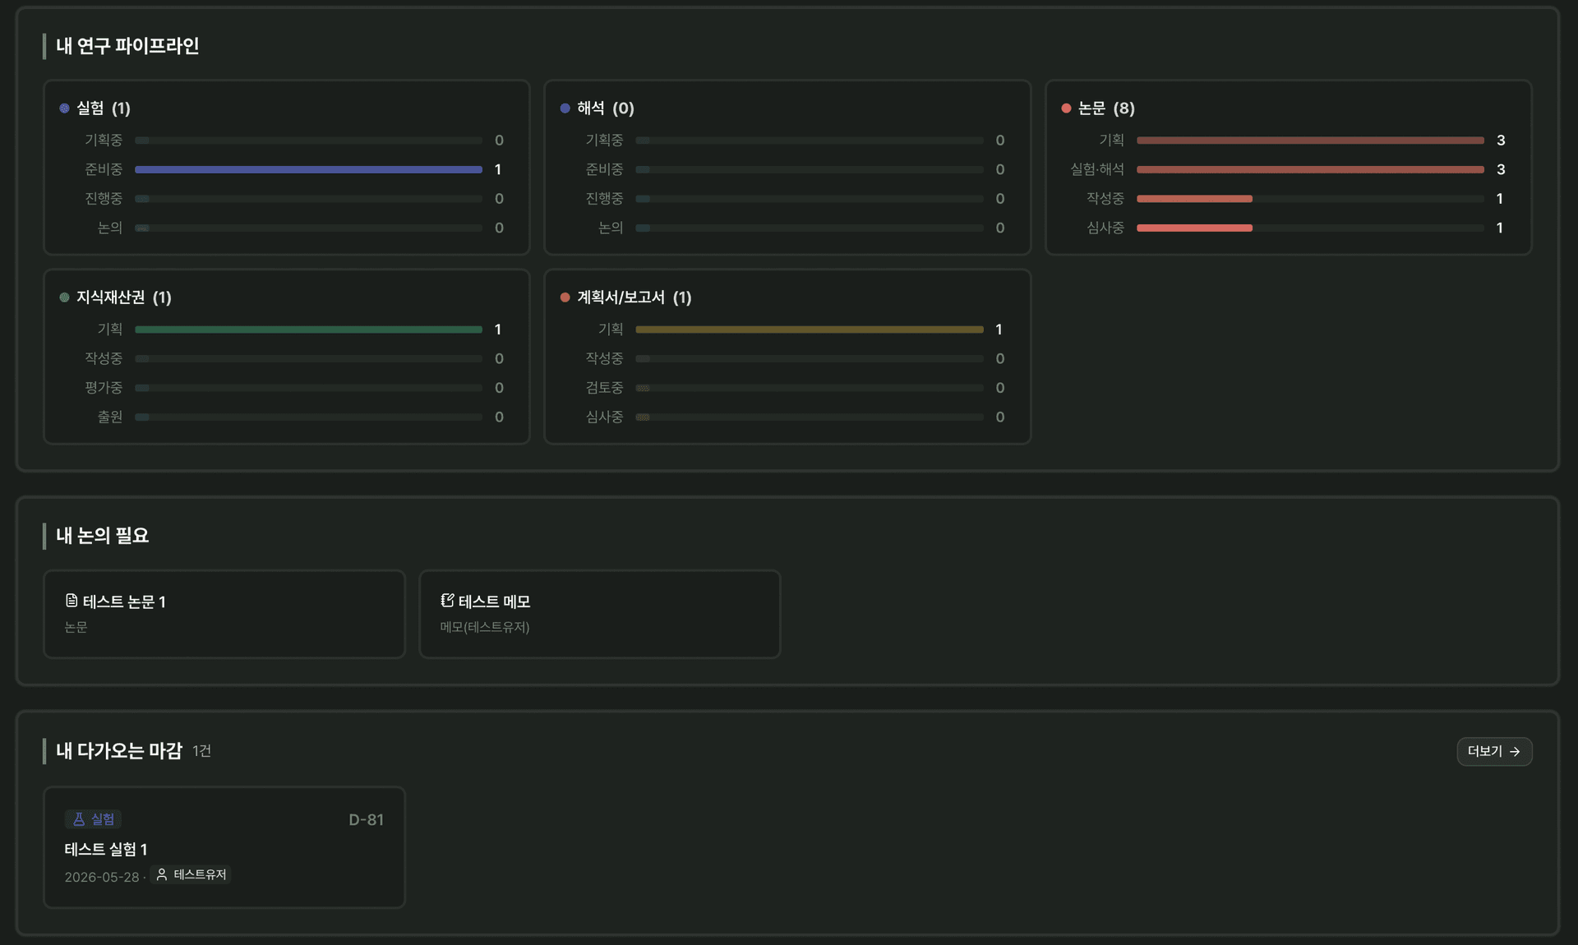Open the 테스트 논문 1 card
Viewport: 1578px width, 945px height.
(x=224, y=614)
